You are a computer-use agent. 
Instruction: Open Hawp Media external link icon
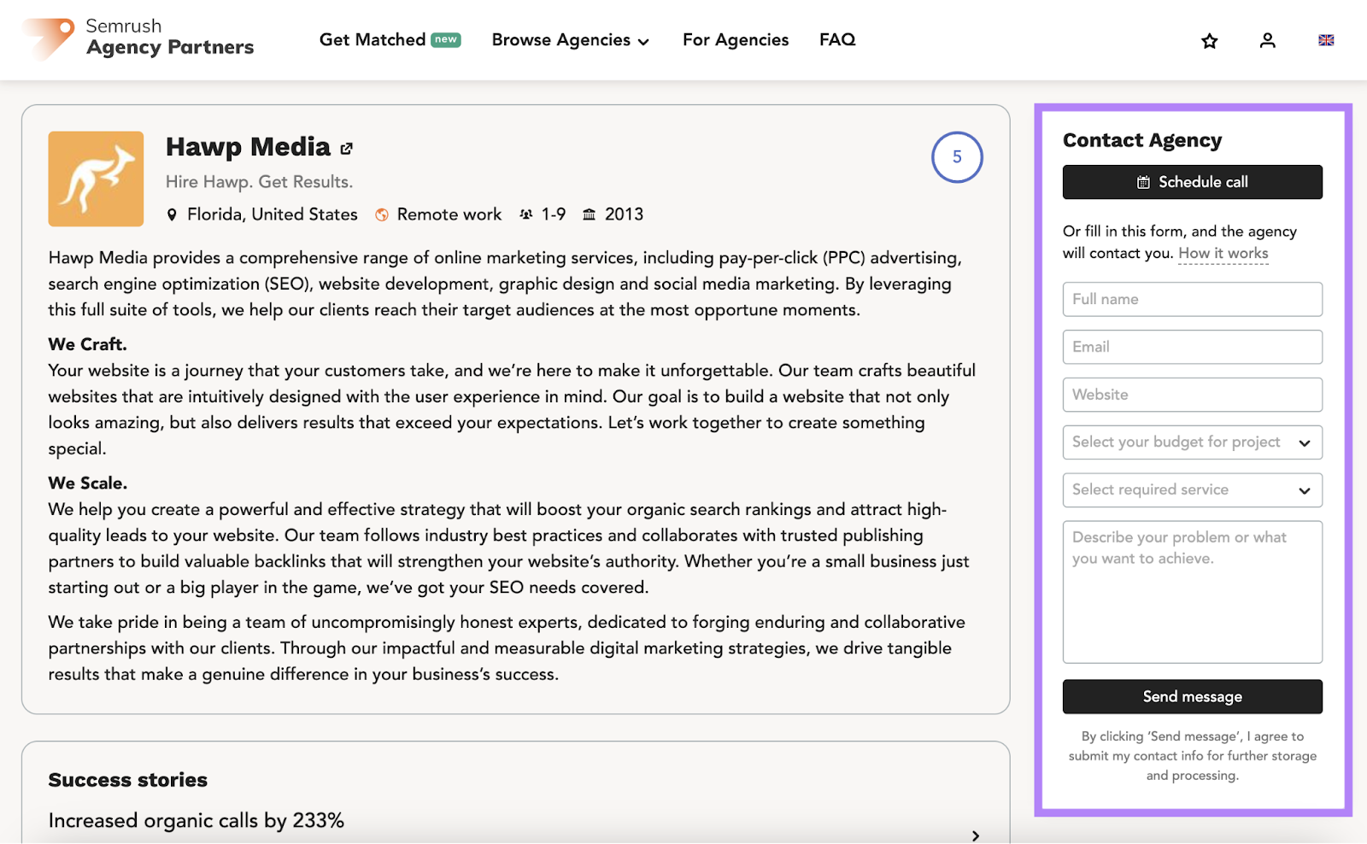click(346, 149)
